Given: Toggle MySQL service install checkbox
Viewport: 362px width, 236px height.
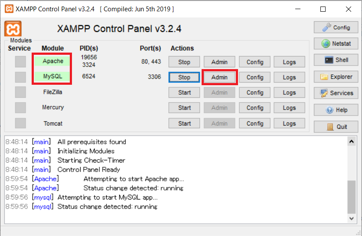Looking at the screenshot, I should click(20, 77).
